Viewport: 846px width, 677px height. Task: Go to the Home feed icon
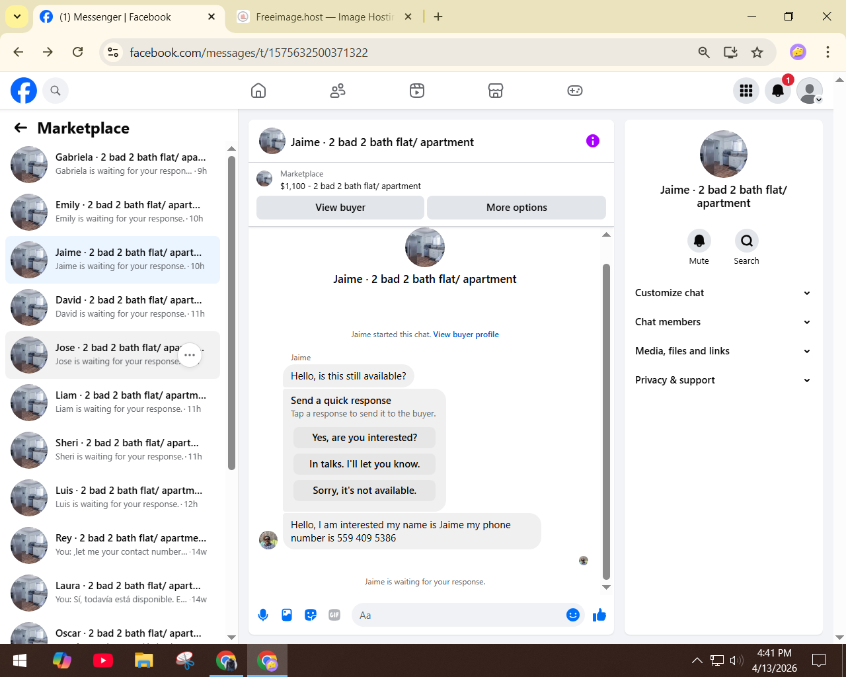pyautogui.click(x=258, y=91)
